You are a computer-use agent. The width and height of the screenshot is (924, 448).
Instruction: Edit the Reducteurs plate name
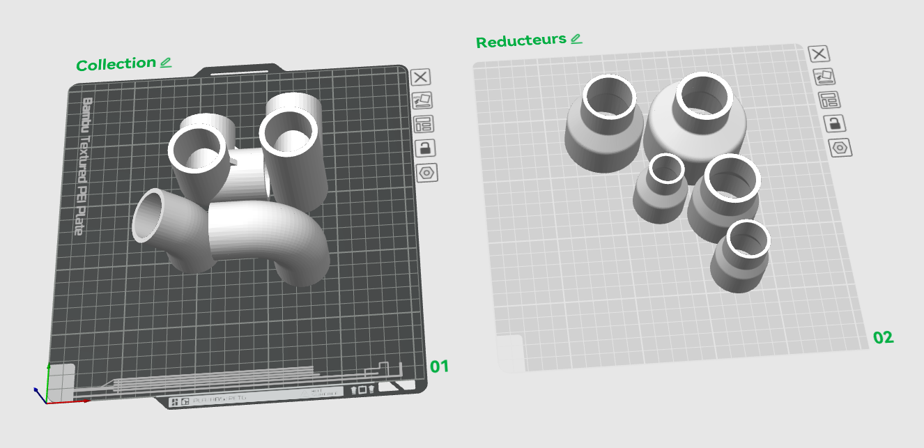pos(576,39)
